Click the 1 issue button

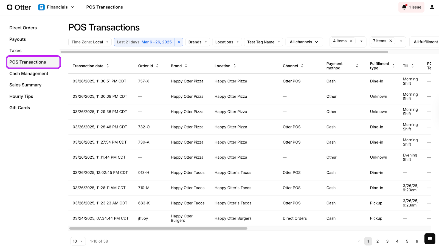click(x=411, y=7)
